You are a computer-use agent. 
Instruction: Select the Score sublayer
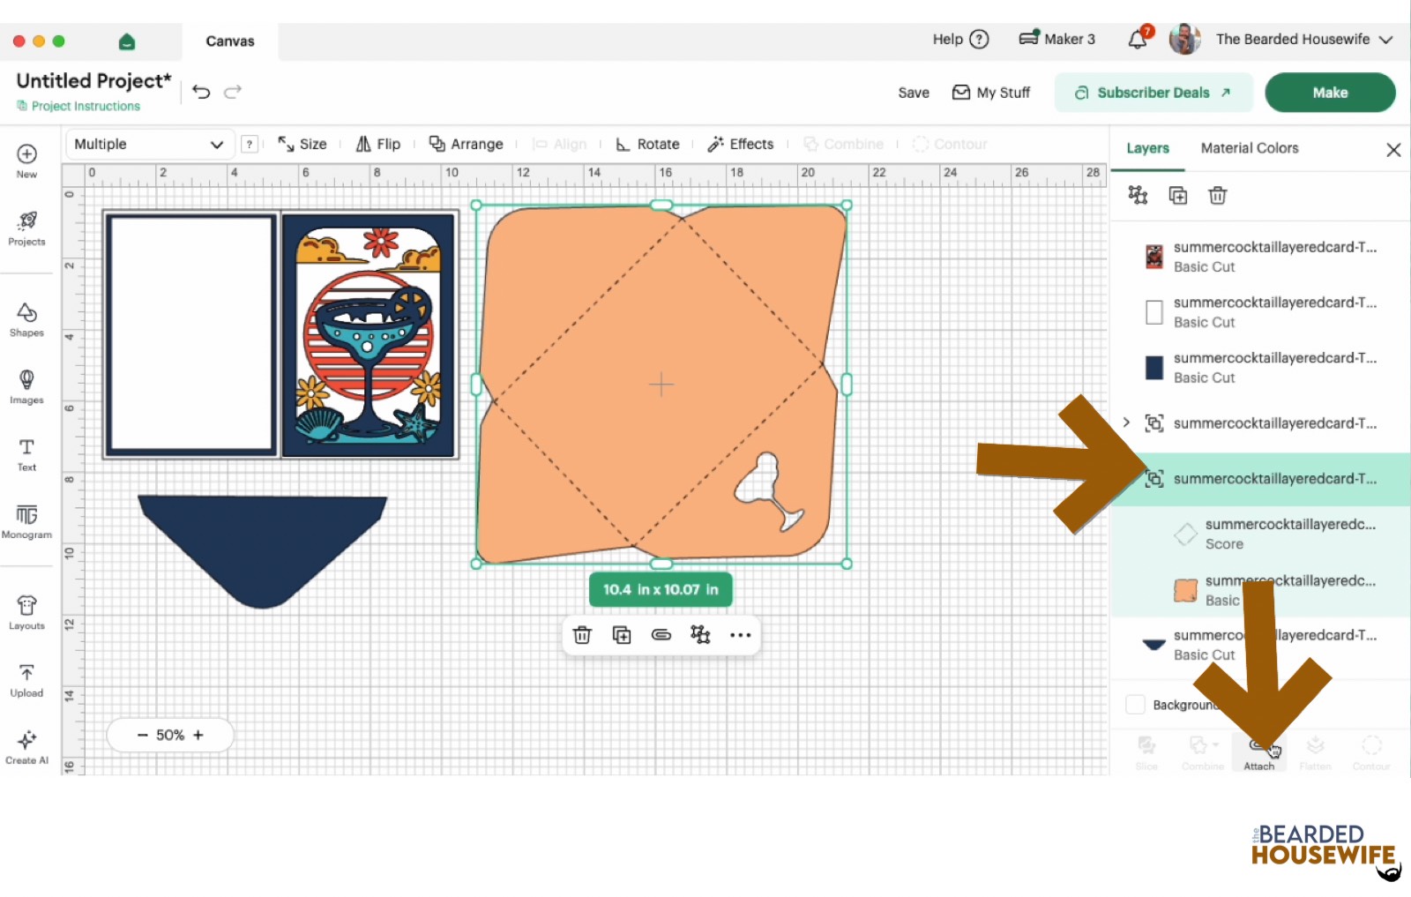click(1260, 534)
